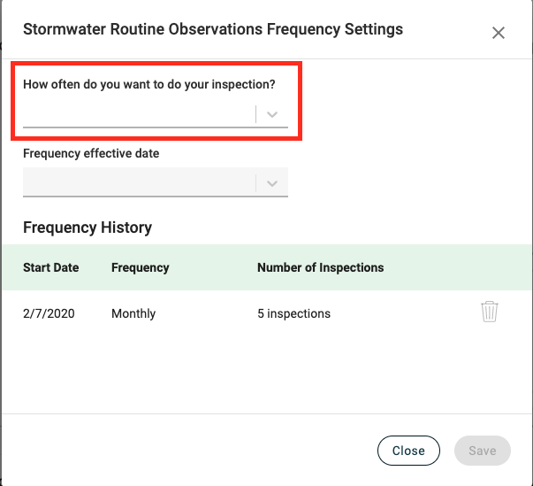Sort by the Start Date column header
This screenshot has height=486, width=533.
[51, 267]
